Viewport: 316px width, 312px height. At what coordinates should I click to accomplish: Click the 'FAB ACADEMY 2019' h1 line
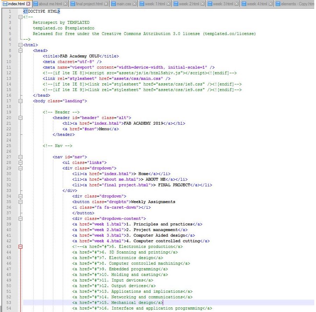(x=124, y=123)
